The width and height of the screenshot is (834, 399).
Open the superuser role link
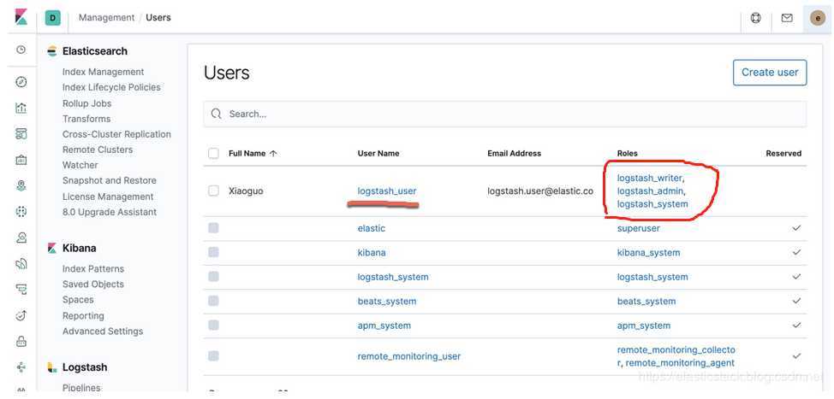638,228
